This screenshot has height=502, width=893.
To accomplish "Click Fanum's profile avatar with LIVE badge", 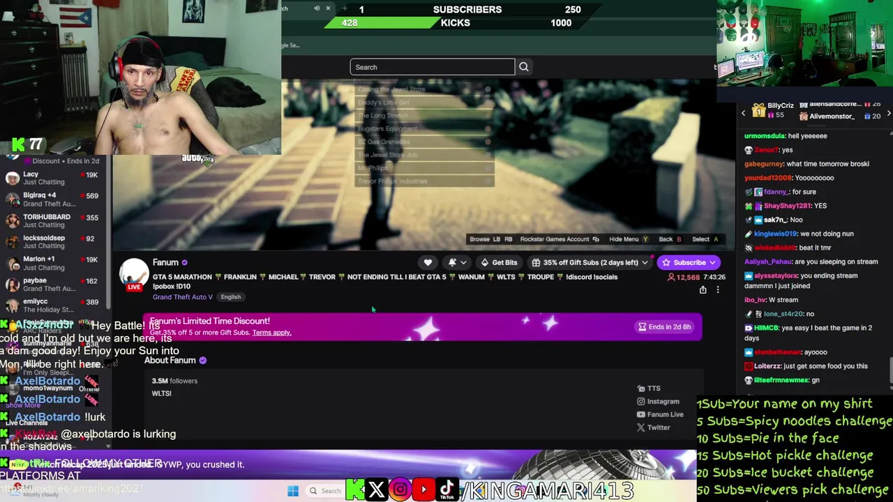I will point(134,275).
